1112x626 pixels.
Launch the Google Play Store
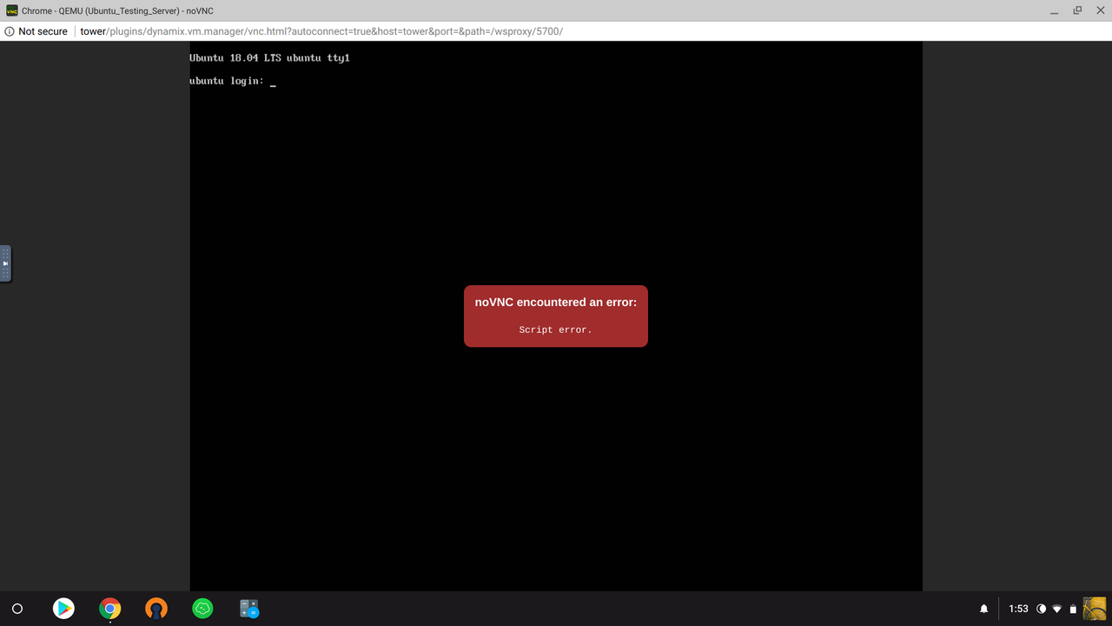pos(63,609)
